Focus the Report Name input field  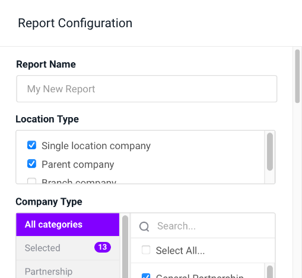tap(147, 89)
